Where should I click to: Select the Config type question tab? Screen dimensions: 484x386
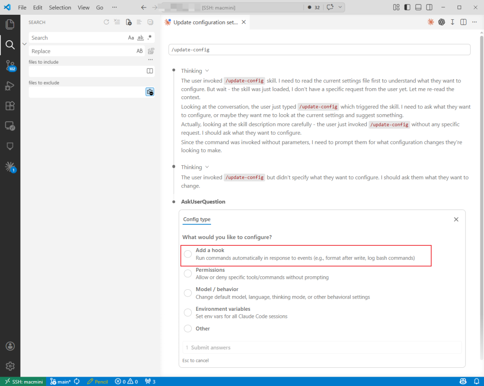[x=197, y=219]
